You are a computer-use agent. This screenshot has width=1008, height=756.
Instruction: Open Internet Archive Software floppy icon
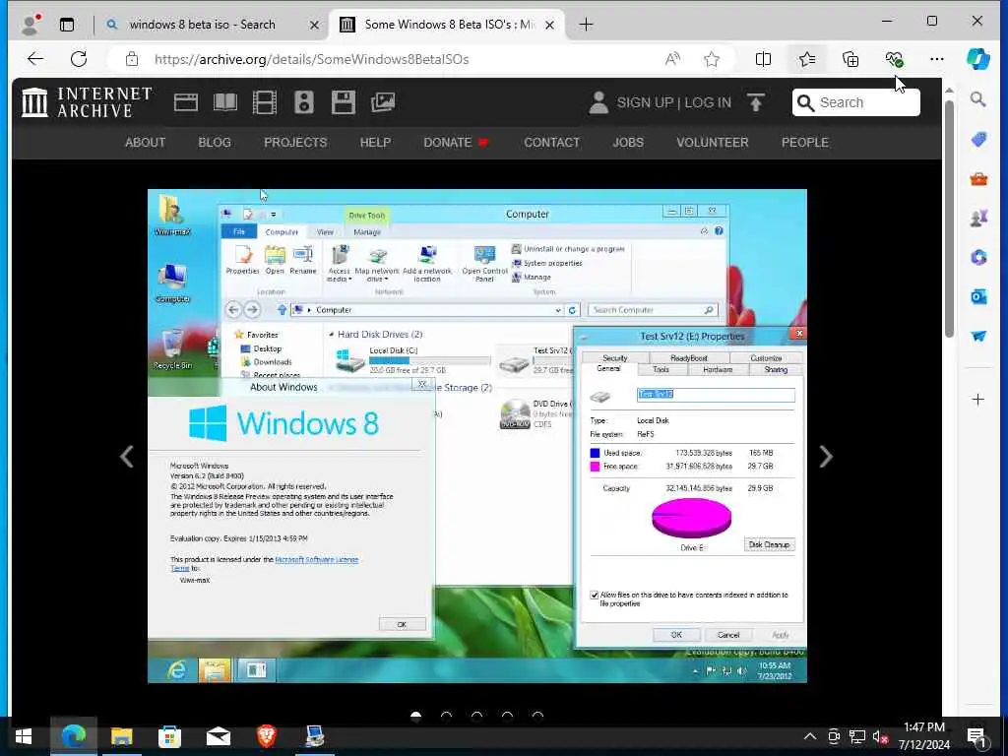[x=344, y=102]
